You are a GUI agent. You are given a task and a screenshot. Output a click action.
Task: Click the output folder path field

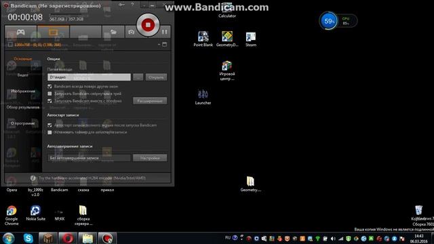point(89,77)
